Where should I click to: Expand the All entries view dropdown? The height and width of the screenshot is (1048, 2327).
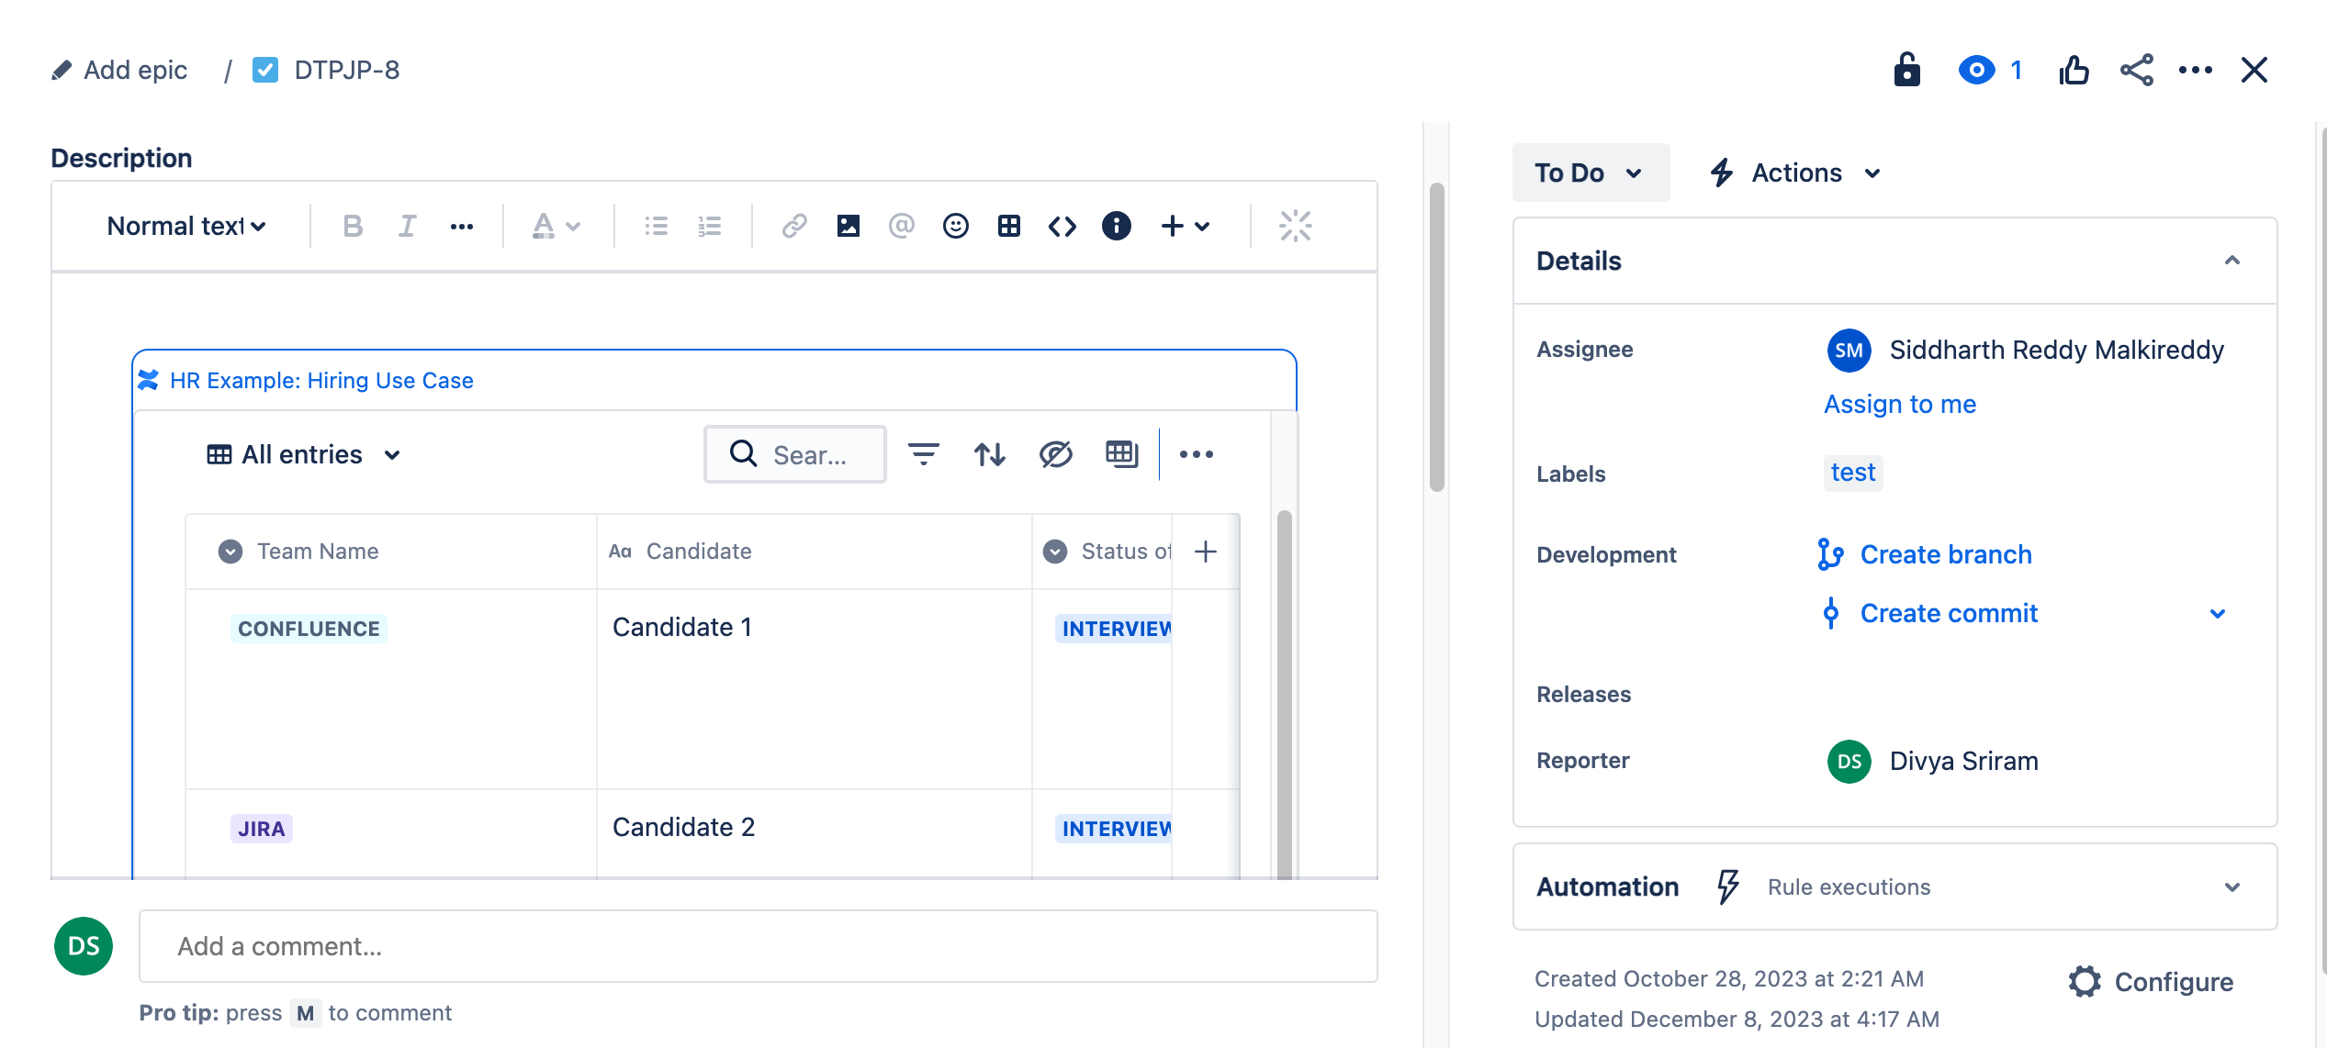coord(304,454)
